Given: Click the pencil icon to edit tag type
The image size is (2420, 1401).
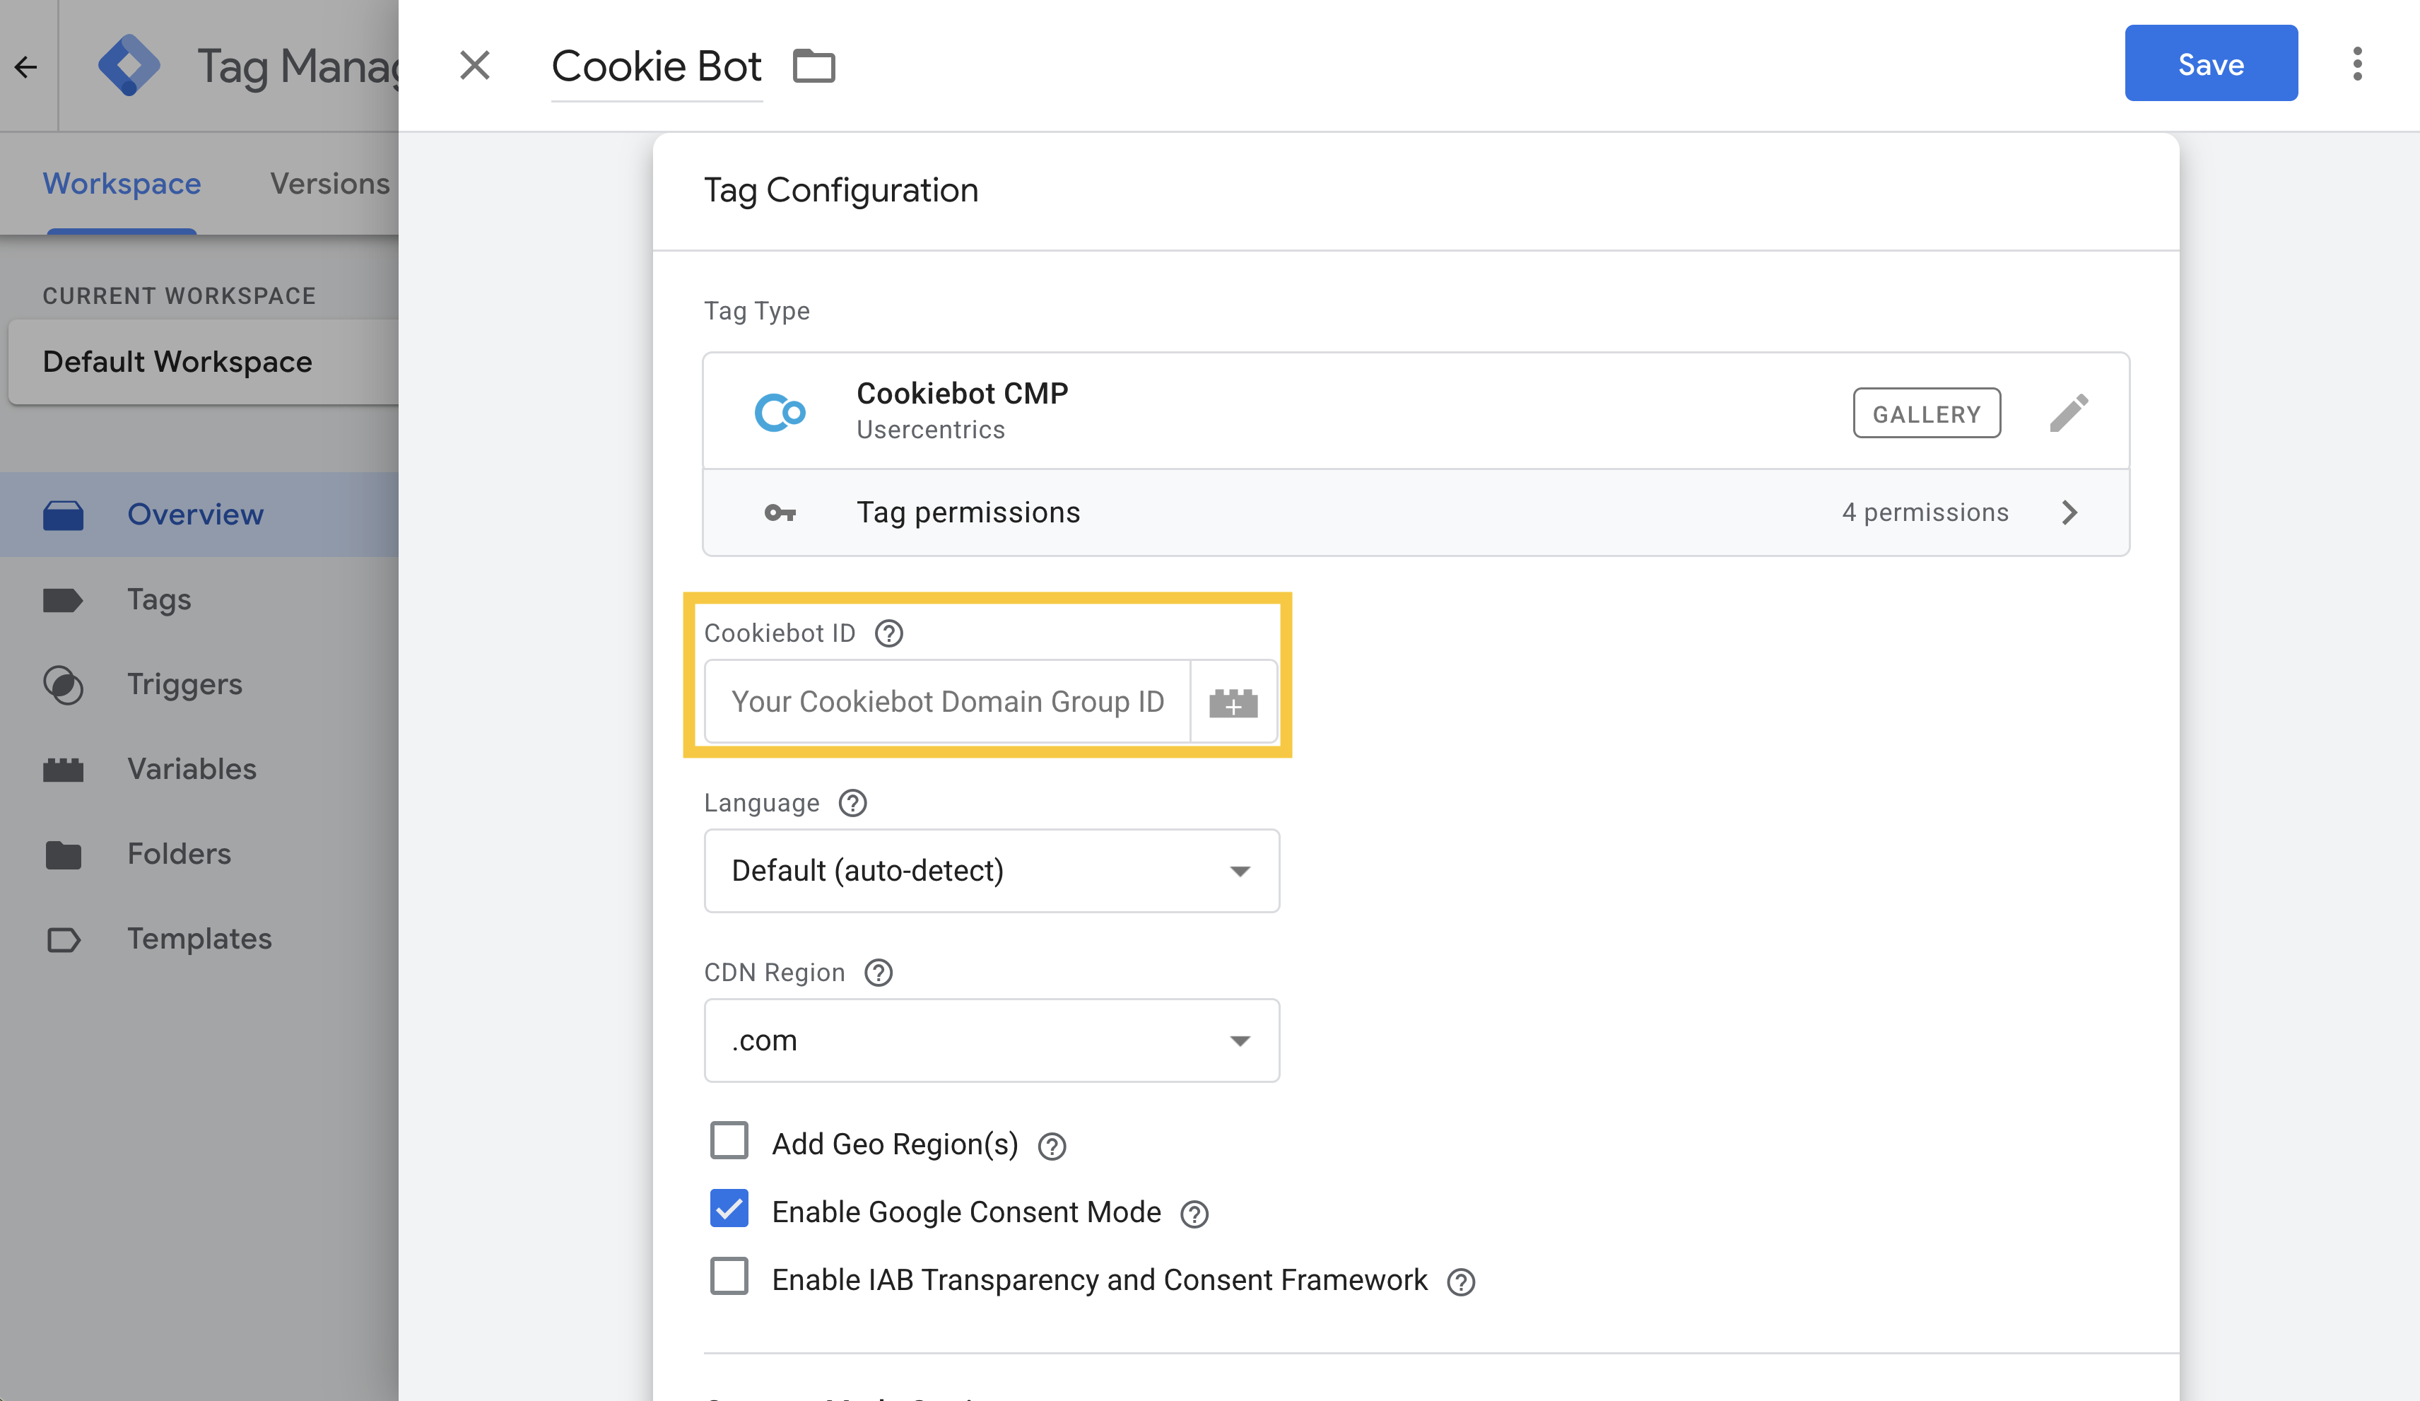Looking at the screenshot, I should coord(2069,413).
